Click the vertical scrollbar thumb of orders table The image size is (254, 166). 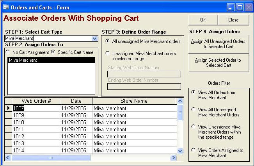pos(180,112)
